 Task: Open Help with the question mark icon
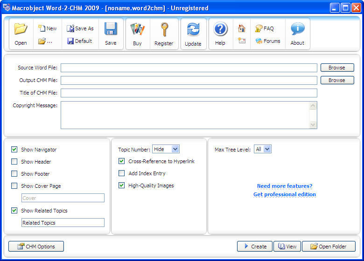(x=220, y=30)
